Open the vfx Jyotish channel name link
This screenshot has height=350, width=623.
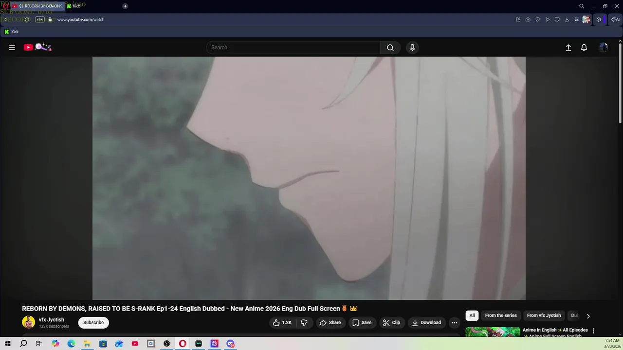click(52, 320)
